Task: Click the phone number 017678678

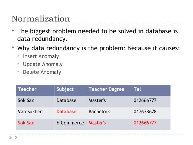Action: (x=145, y=112)
